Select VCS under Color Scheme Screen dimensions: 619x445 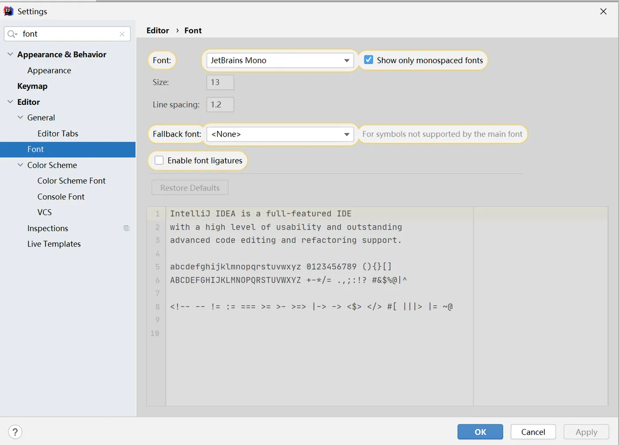point(45,212)
